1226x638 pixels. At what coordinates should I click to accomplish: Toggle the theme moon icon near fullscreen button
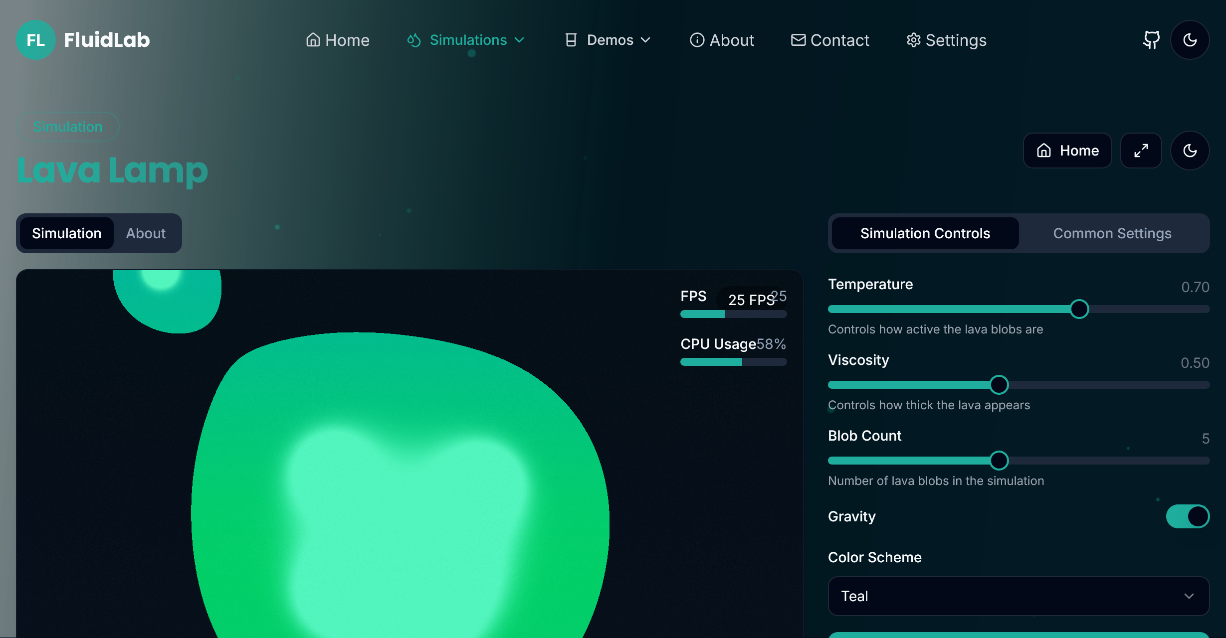[1190, 150]
